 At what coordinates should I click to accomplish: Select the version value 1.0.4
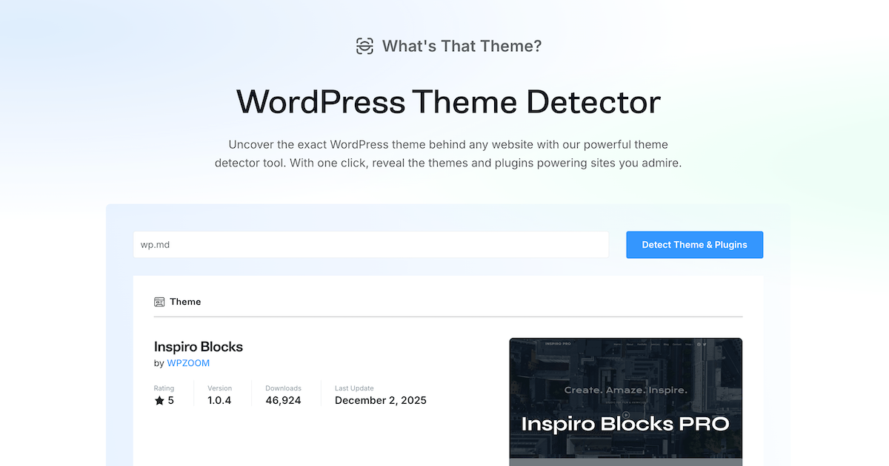coord(219,400)
